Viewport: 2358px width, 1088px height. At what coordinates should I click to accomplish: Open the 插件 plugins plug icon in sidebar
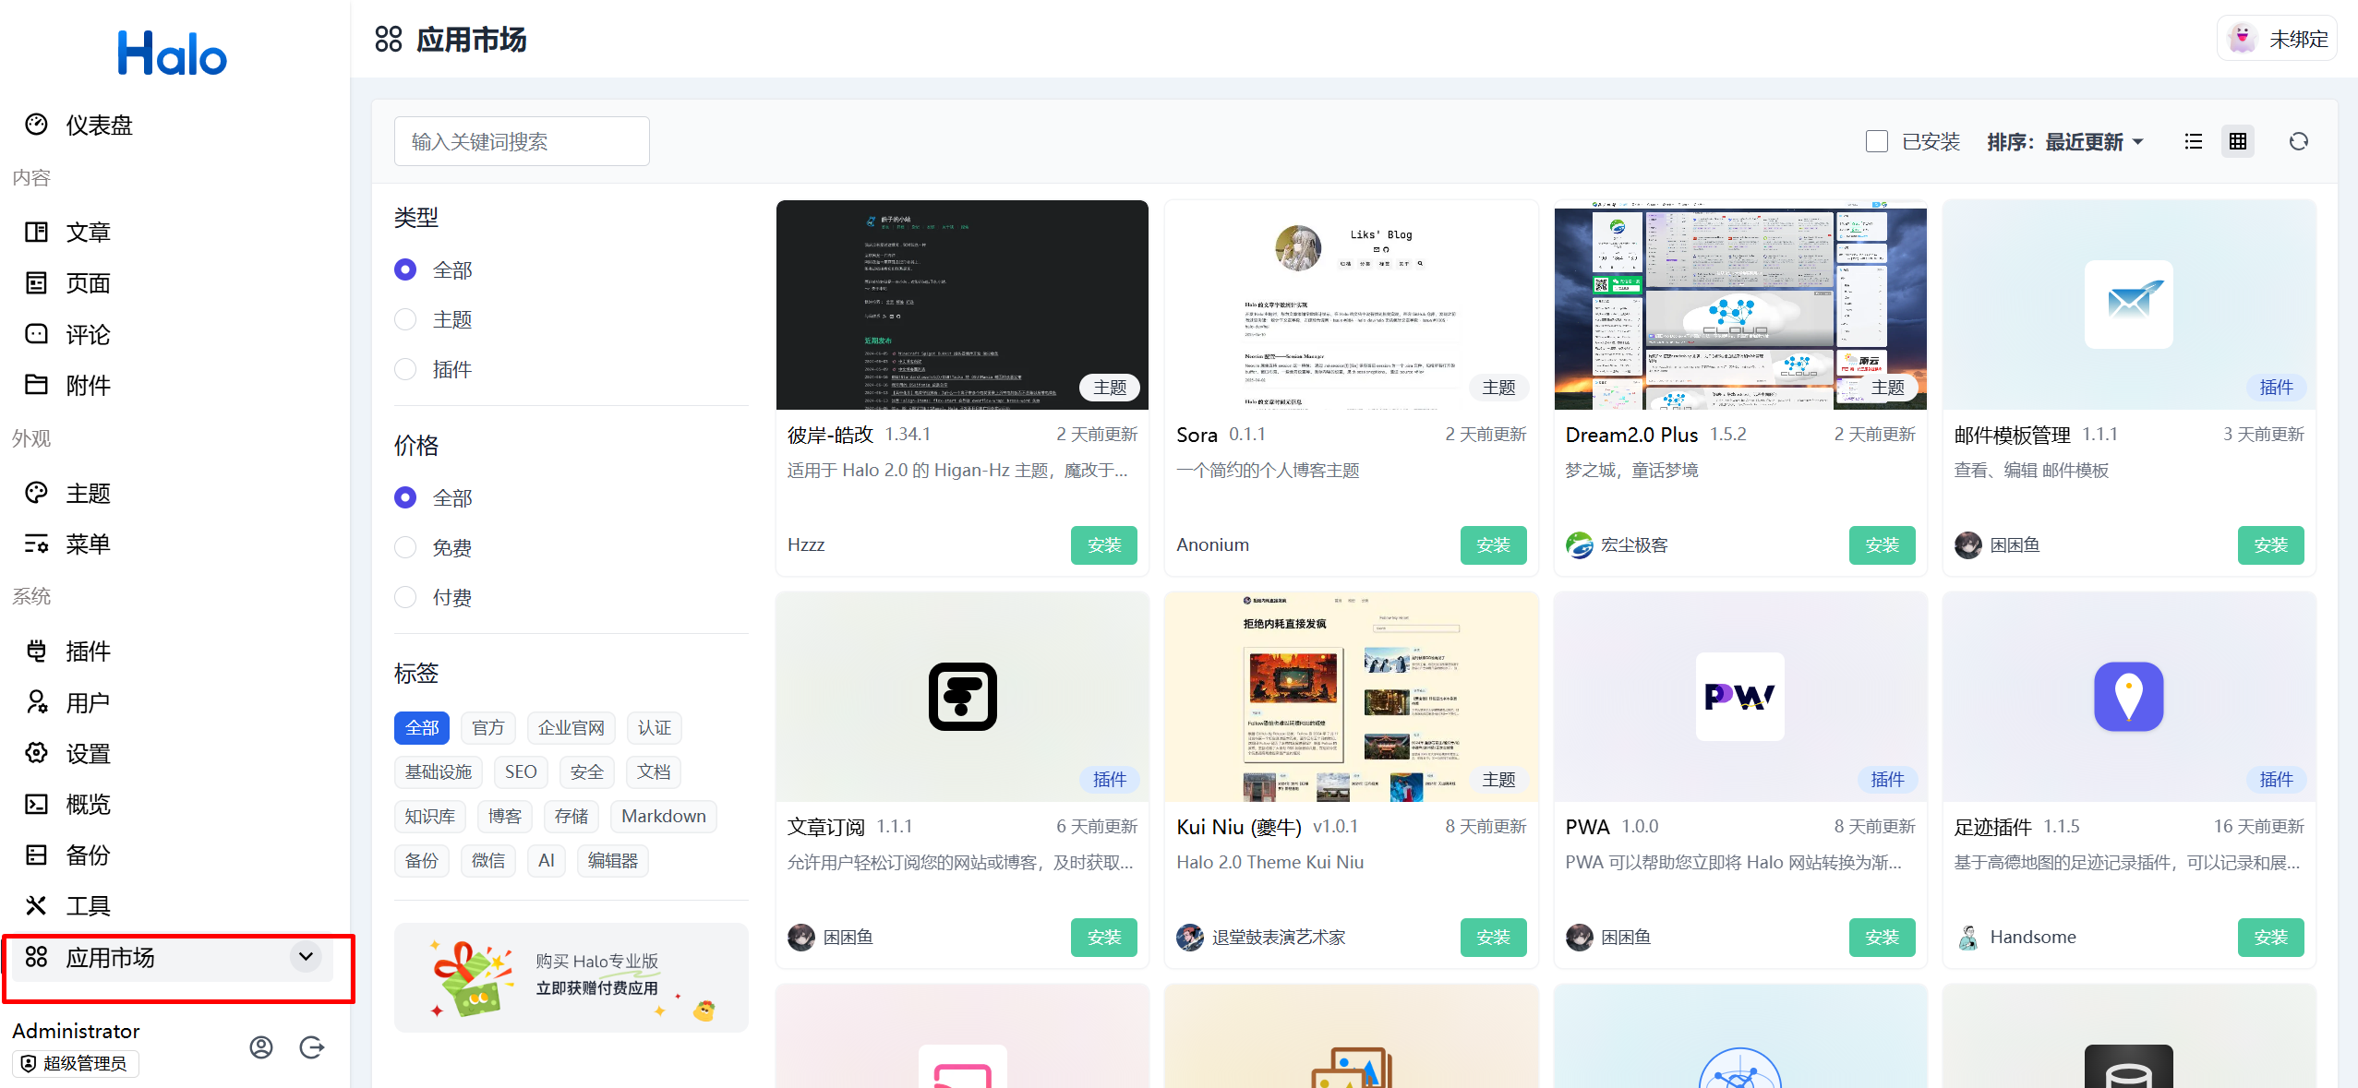[36, 651]
